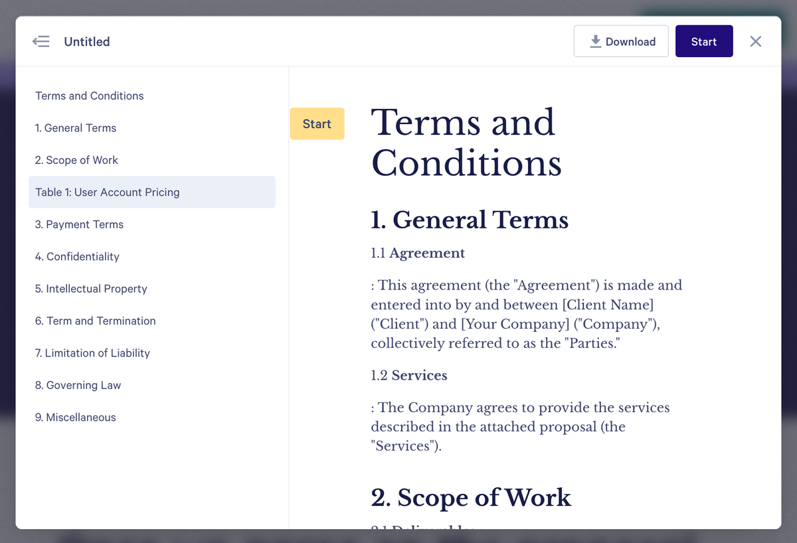Image resolution: width=797 pixels, height=543 pixels.
Task: Click the paragraph starting 'The Company agrees'
Action: 520,427
